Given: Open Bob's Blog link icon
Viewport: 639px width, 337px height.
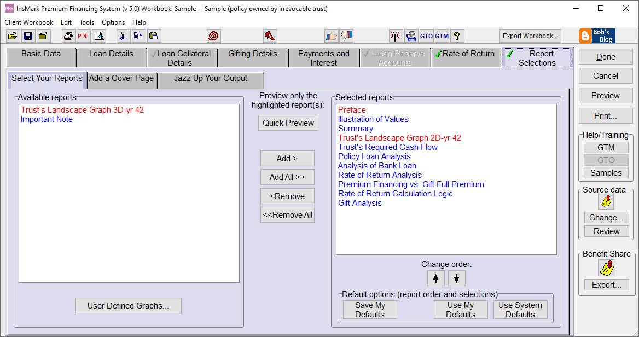Looking at the screenshot, I should pyautogui.click(x=597, y=36).
